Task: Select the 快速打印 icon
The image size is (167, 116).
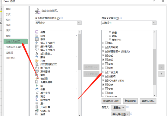Action: [x=37, y=111]
